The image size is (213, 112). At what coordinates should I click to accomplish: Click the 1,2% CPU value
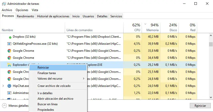tap(137, 93)
